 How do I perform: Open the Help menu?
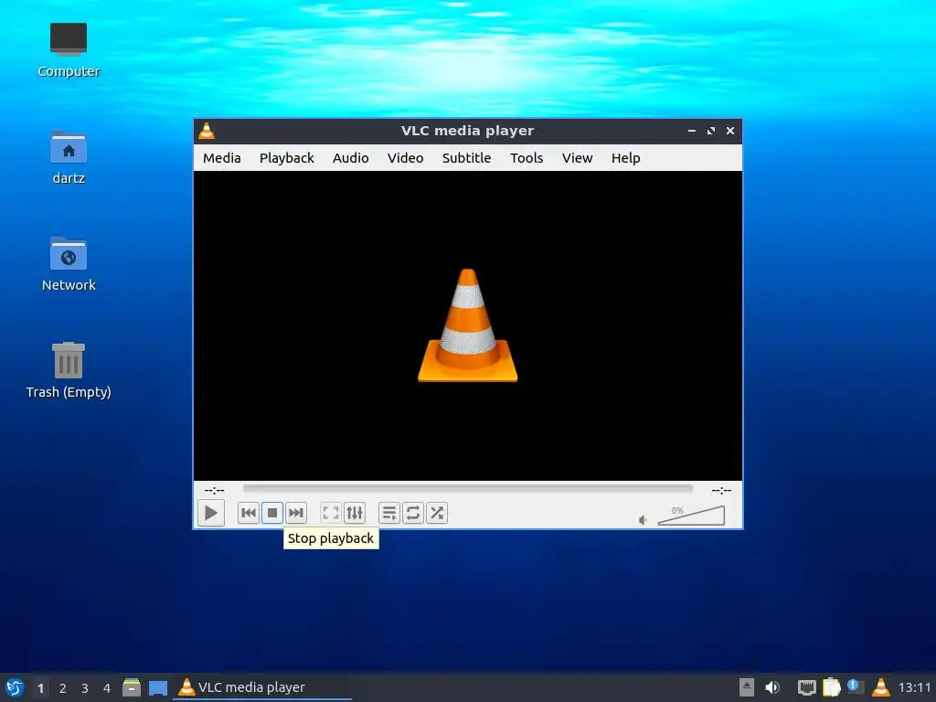[x=625, y=158]
